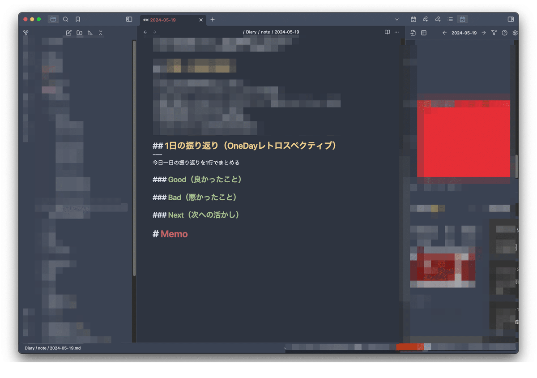537x378 pixels.
Task: Open the outgoing links view
Action: pyautogui.click(x=438, y=19)
